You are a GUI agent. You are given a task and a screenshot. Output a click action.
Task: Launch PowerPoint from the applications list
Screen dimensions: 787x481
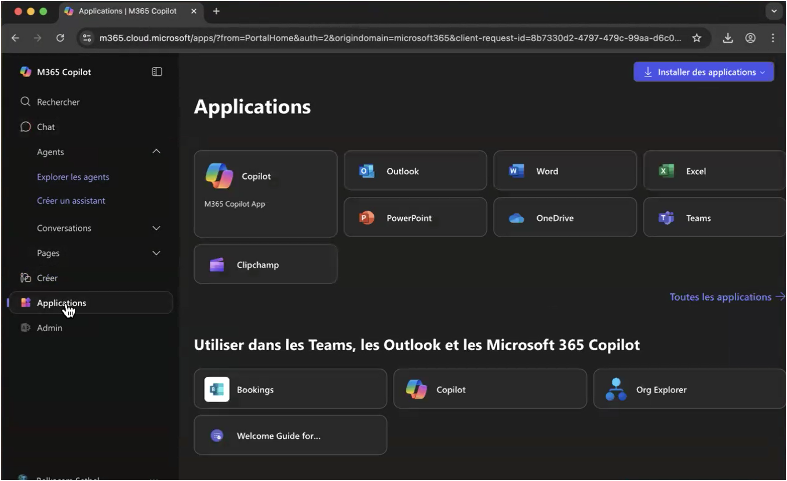click(x=415, y=218)
